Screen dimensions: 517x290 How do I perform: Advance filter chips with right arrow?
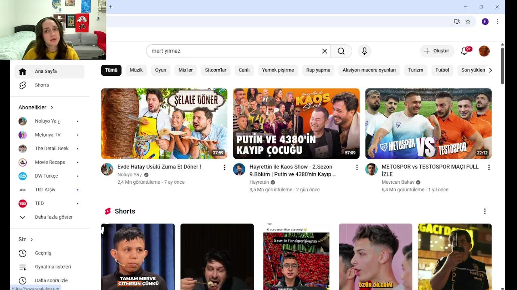click(490, 70)
